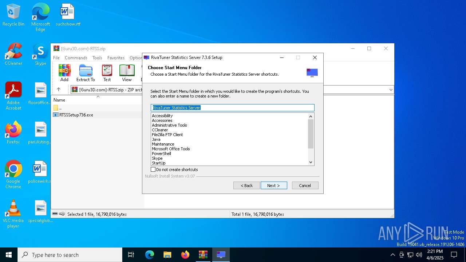Click the Back button in setup
The image size is (466, 262).
(x=246, y=186)
